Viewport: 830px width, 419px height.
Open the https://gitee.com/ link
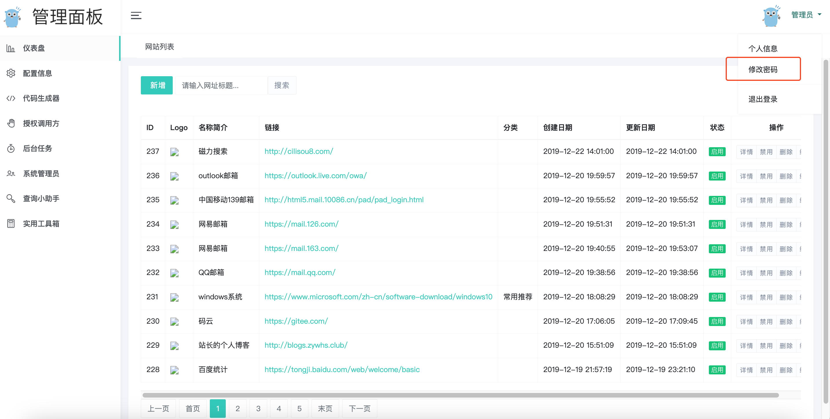pyautogui.click(x=296, y=321)
